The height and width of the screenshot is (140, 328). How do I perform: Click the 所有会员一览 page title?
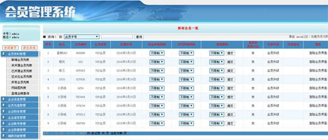[188, 28]
